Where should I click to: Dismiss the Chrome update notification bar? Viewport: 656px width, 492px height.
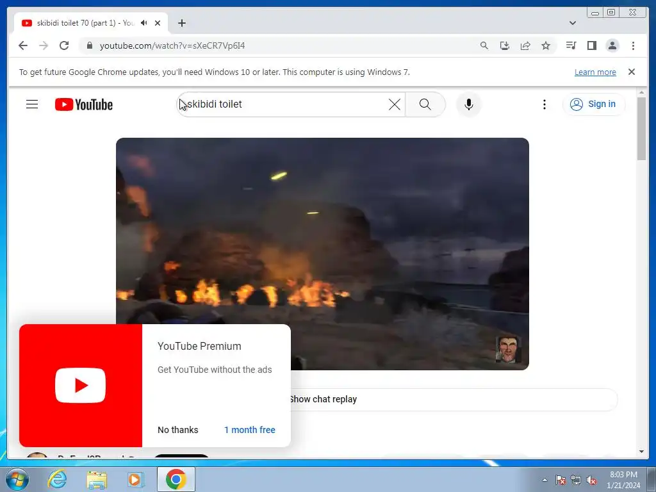pyautogui.click(x=631, y=72)
